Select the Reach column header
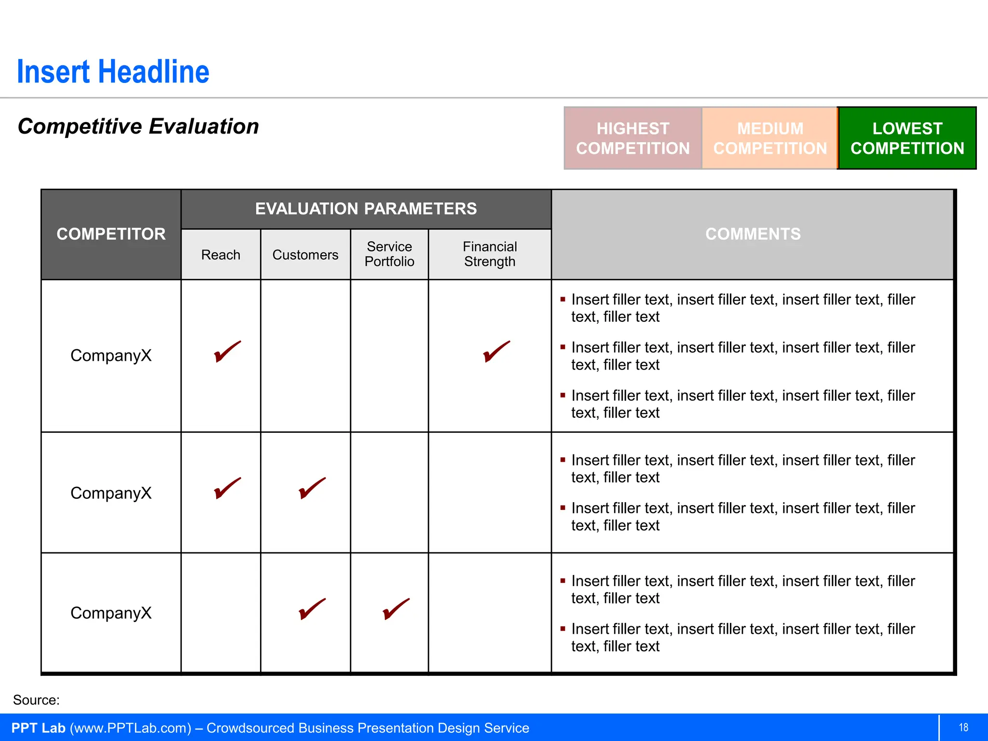This screenshot has height=741, width=988. pos(220,255)
